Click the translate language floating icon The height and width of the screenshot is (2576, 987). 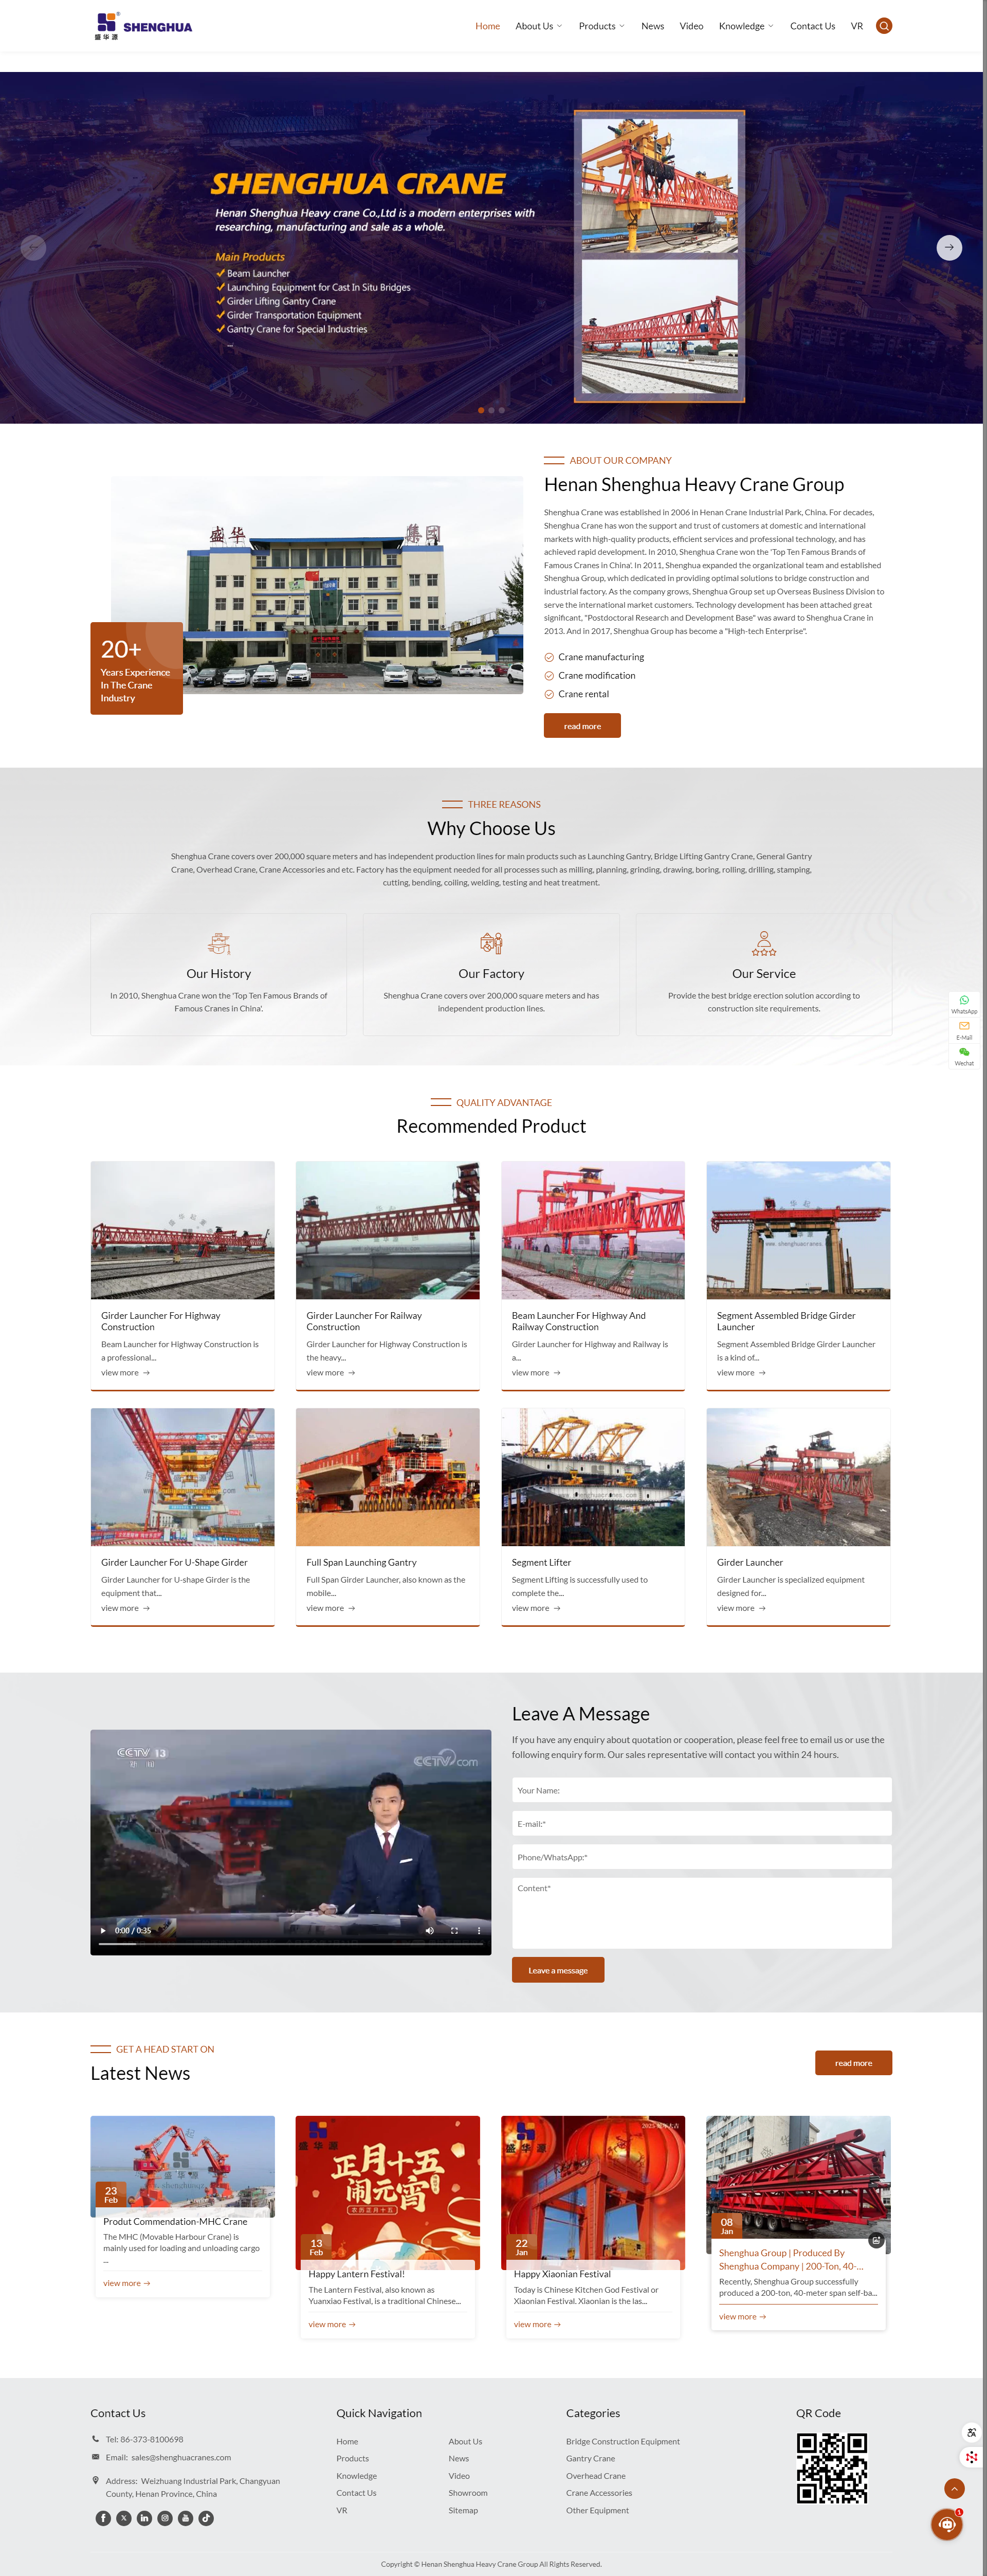click(971, 2432)
